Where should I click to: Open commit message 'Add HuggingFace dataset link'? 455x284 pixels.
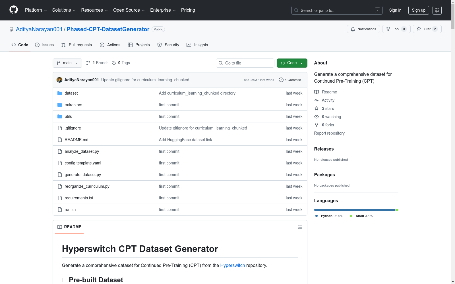click(185, 140)
